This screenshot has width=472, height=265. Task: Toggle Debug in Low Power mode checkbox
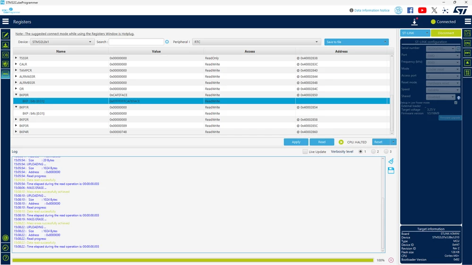point(456,103)
